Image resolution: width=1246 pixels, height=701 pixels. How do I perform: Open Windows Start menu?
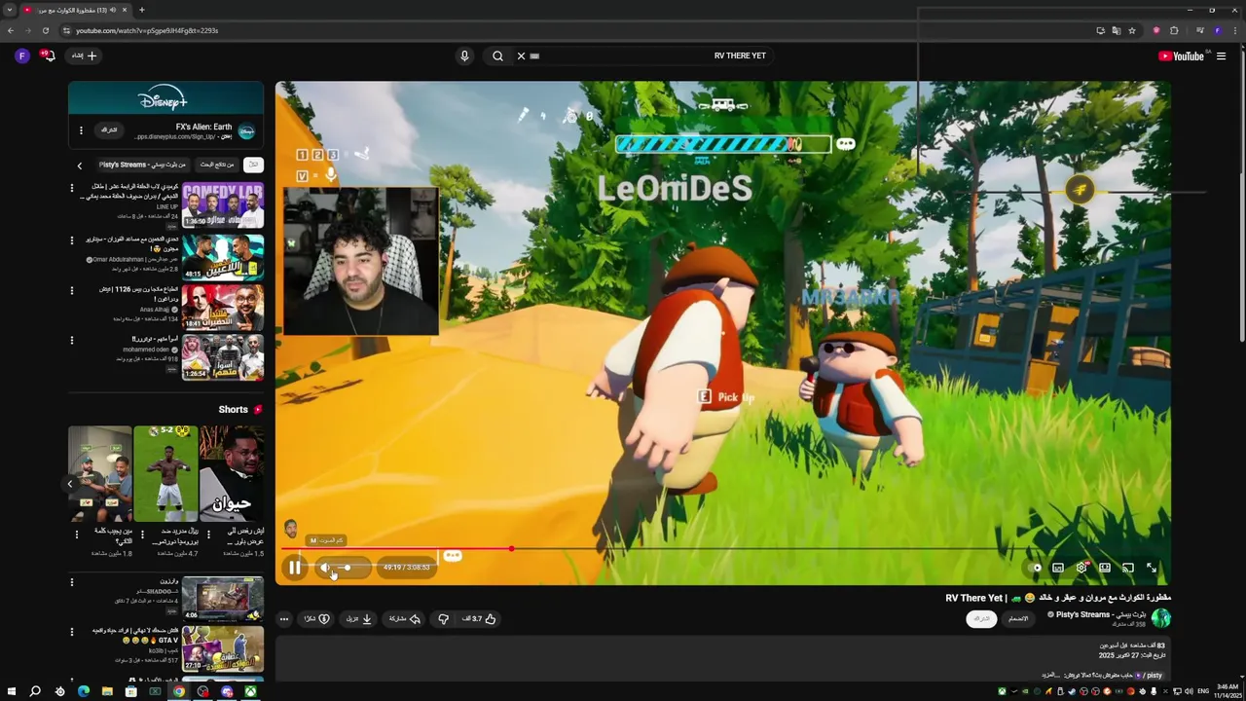point(11,691)
